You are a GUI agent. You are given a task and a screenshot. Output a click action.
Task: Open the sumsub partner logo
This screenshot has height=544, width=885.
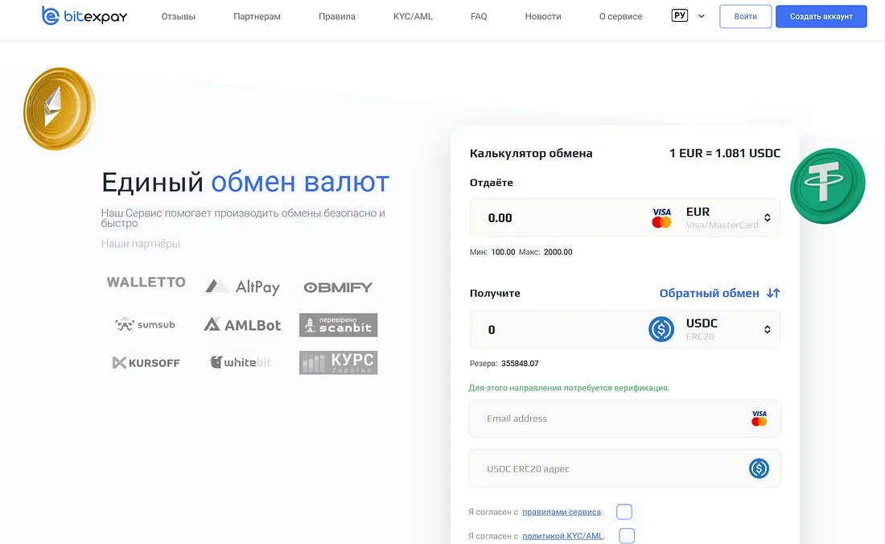(x=145, y=324)
